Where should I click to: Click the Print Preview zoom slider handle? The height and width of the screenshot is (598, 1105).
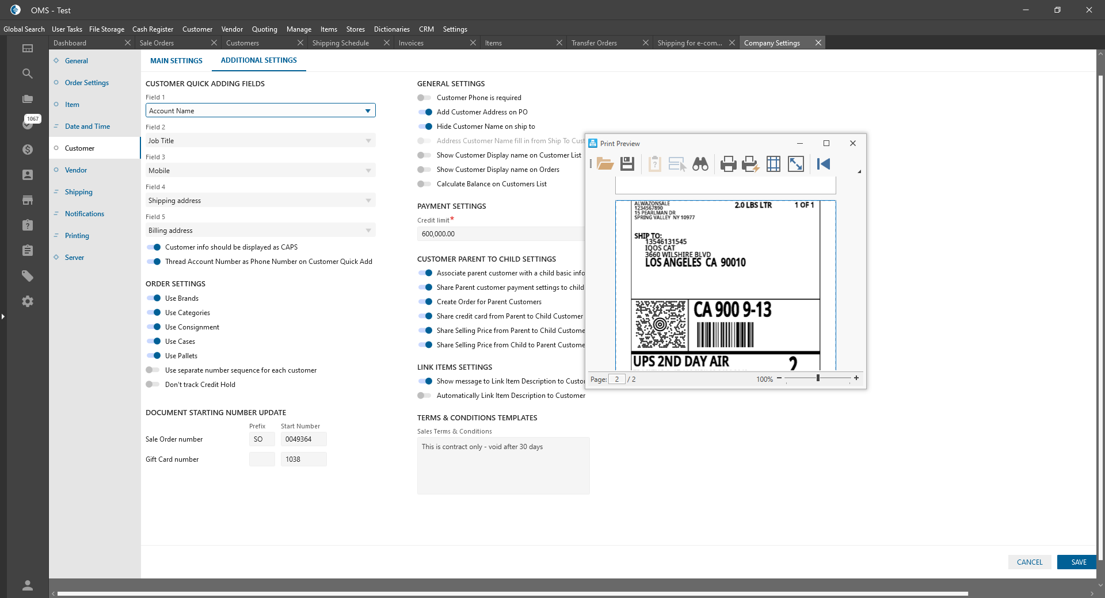[818, 378]
